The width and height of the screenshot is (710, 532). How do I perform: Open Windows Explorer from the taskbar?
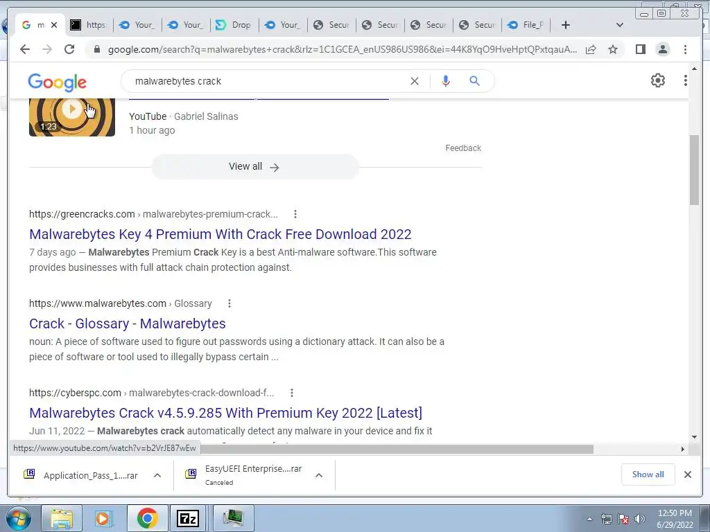click(x=62, y=518)
